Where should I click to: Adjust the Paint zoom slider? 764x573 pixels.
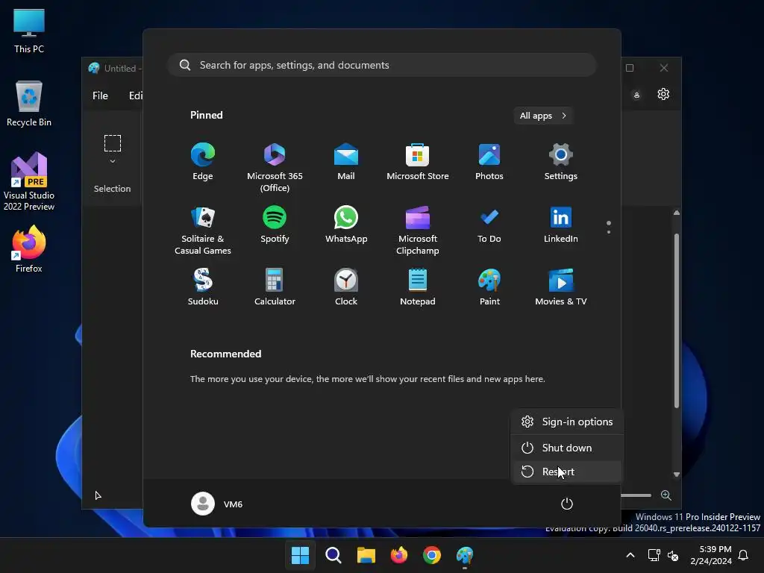click(636, 495)
